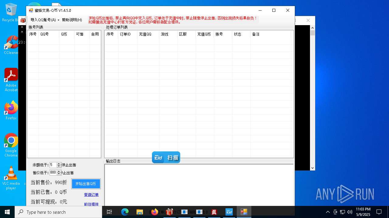Increase the 余额低于 value with up arrow
Viewport: 389px width, 218px height.
[x=59, y=164]
